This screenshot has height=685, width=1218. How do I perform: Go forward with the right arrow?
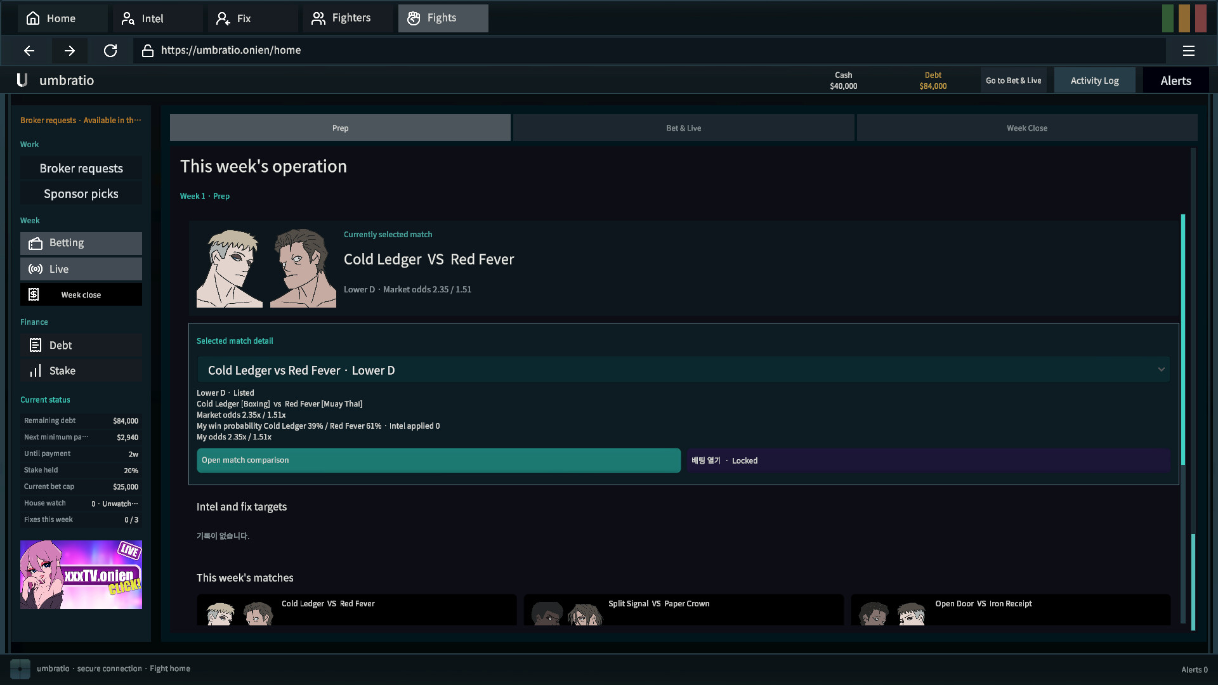coord(70,51)
